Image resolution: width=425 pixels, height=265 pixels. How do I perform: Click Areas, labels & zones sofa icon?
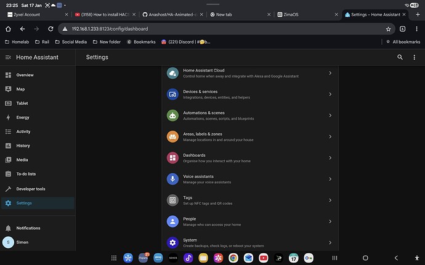pos(172,136)
